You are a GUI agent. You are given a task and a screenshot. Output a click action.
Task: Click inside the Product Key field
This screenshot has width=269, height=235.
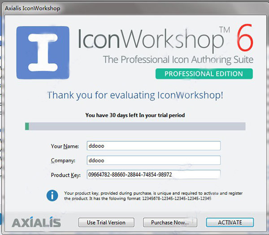click(153, 174)
